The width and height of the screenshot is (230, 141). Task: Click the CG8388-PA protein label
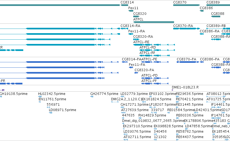[221, 65]
